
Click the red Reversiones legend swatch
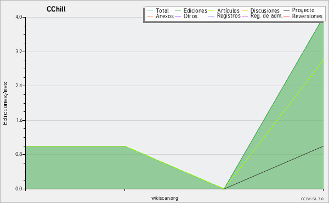pos(286,16)
